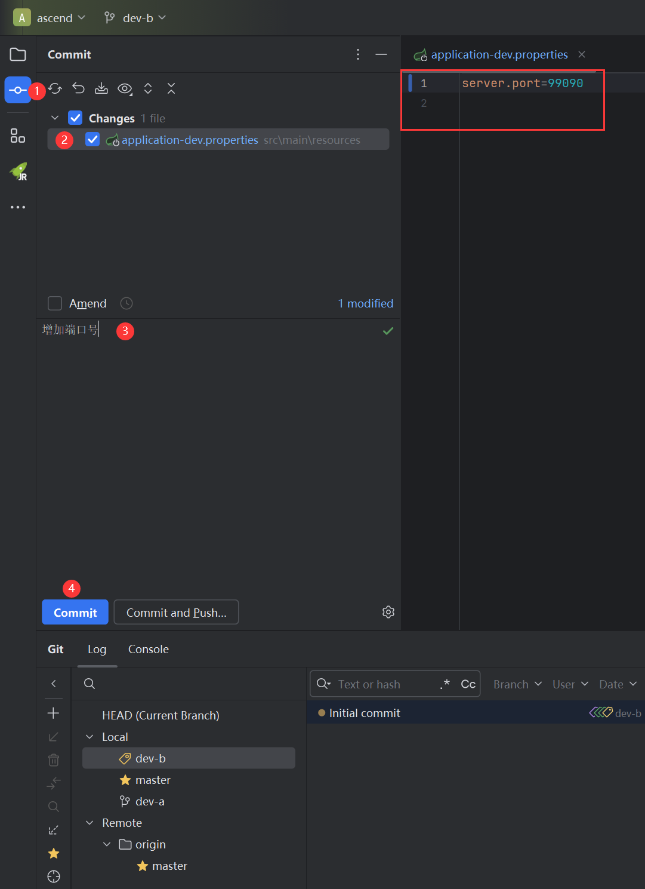
Task: Show commit message history clock icon
Action: tap(126, 303)
